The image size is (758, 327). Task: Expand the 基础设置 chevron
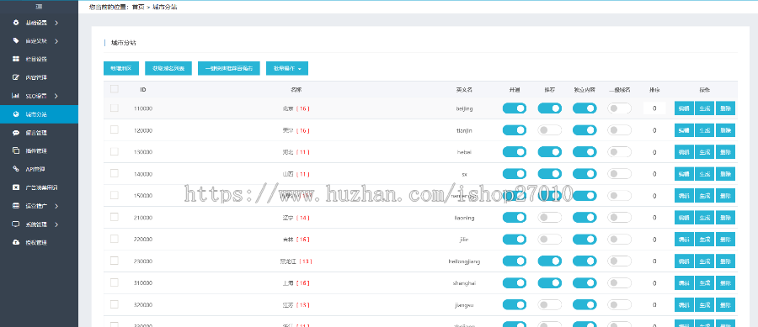pyautogui.click(x=56, y=23)
